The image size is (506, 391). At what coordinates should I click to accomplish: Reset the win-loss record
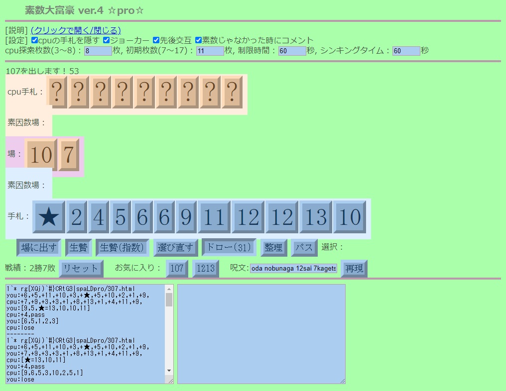(81, 269)
